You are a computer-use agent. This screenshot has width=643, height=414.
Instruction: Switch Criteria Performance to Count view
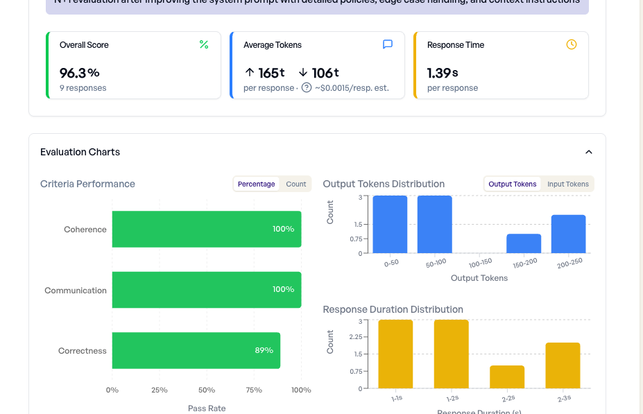point(296,184)
